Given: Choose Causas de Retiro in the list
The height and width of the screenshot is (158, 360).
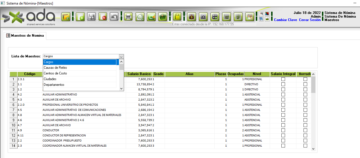Looking at the screenshot, I should click(55, 68).
